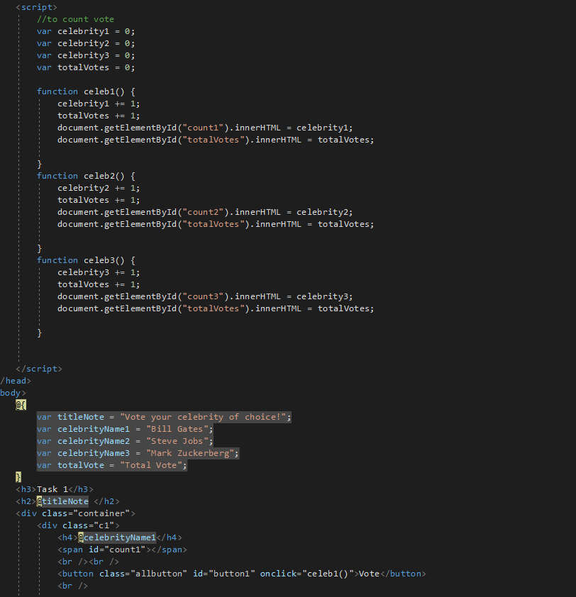Place cursor on 'celebrity1 += 1;'
Viewport: 576px width, 597px height.
[99, 104]
